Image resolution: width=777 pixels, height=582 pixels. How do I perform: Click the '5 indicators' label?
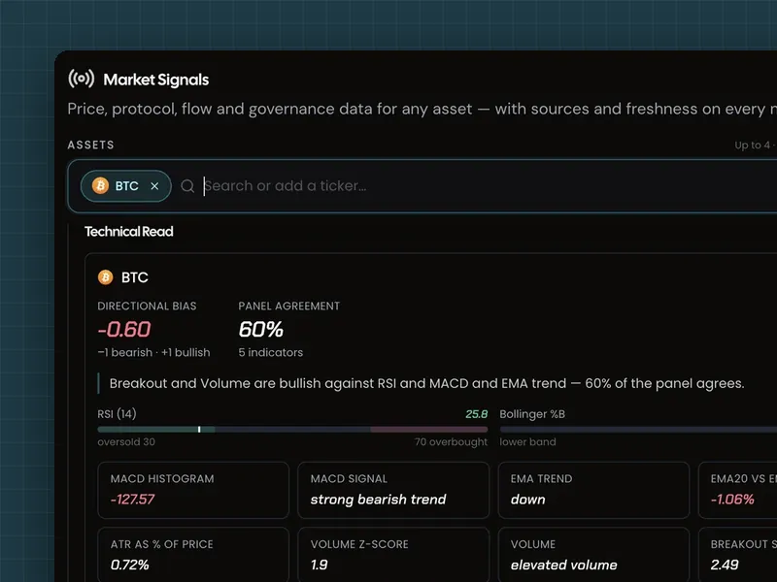point(271,352)
